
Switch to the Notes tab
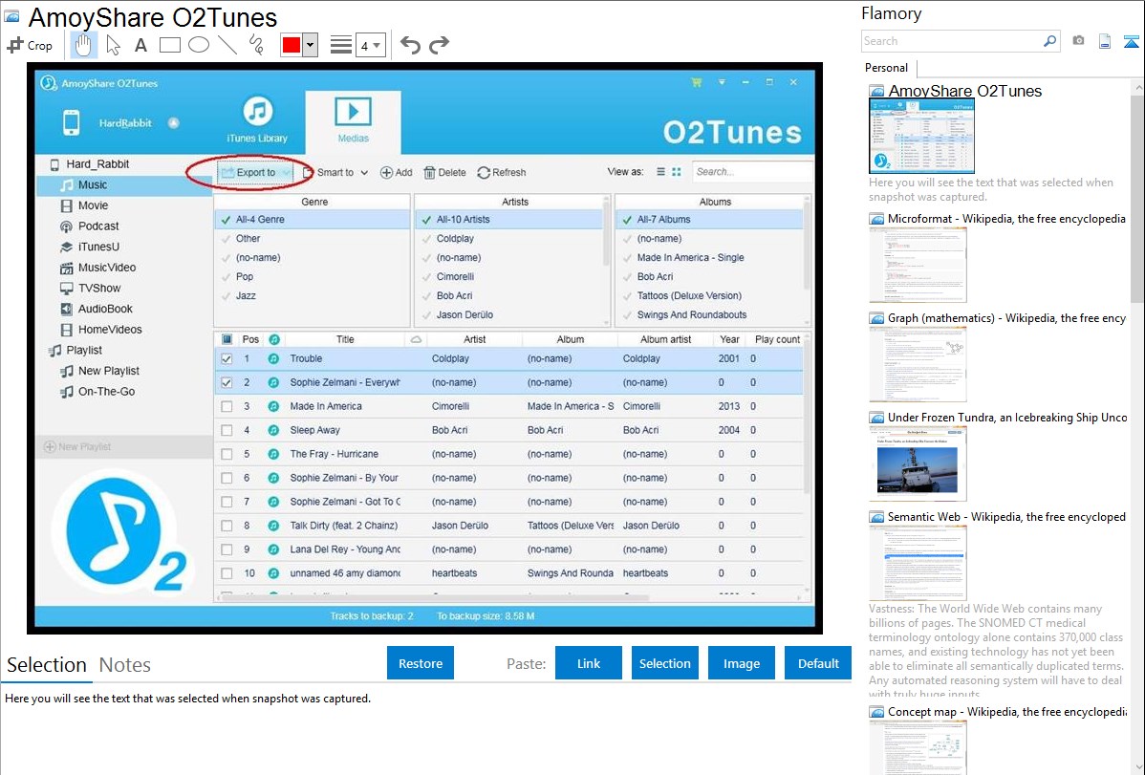[125, 665]
